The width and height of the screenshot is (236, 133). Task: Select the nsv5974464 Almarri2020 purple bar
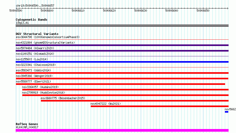coord(122,51)
